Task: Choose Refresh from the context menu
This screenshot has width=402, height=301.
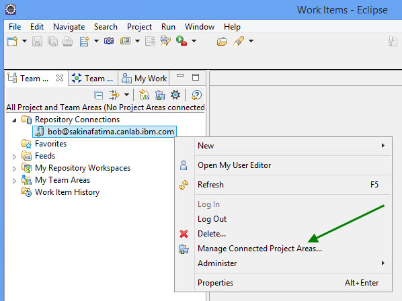Action: click(x=284, y=185)
